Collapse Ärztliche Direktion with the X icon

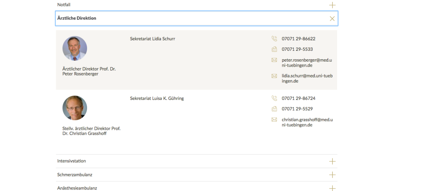pyautogui.click(x=332, y=19)
